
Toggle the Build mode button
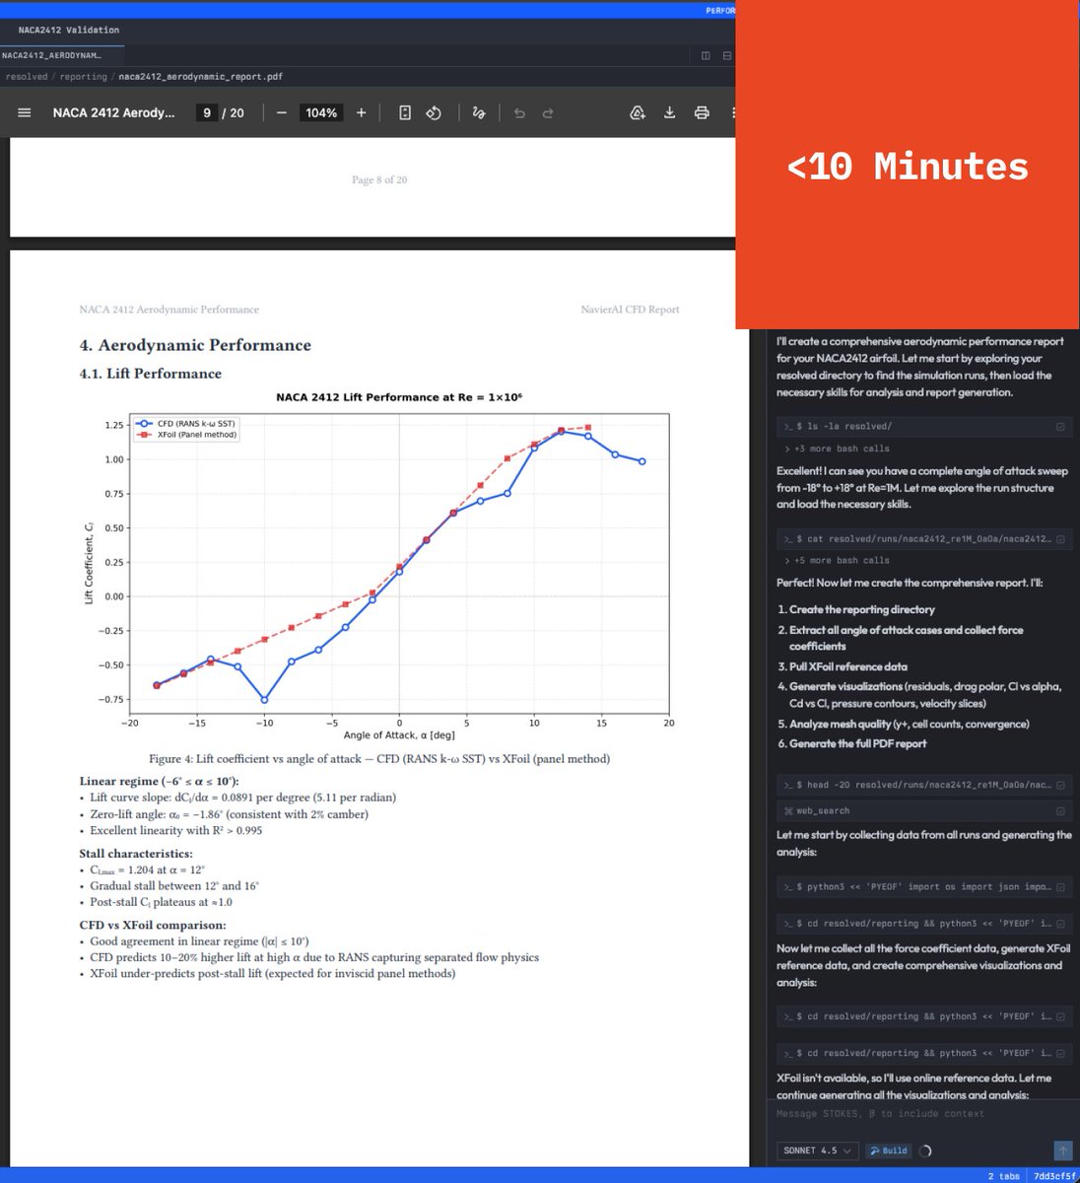click(888, 1150)
